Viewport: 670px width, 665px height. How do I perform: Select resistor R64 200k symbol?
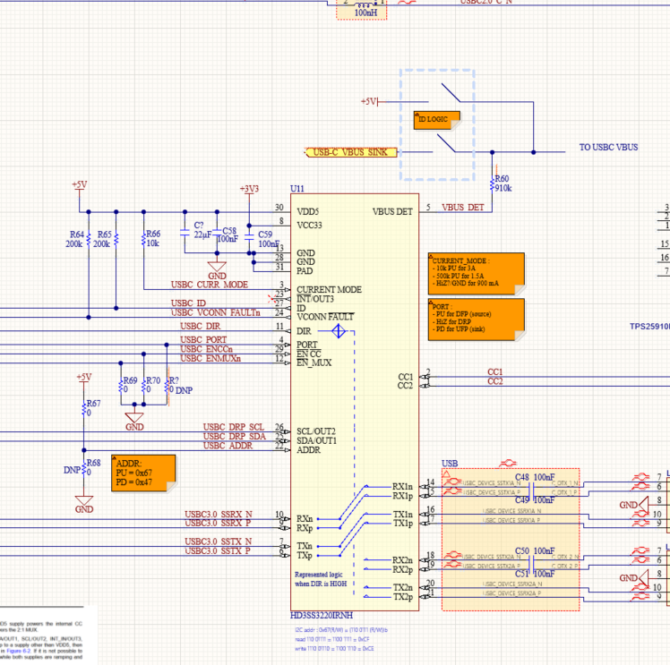(89, 240)
